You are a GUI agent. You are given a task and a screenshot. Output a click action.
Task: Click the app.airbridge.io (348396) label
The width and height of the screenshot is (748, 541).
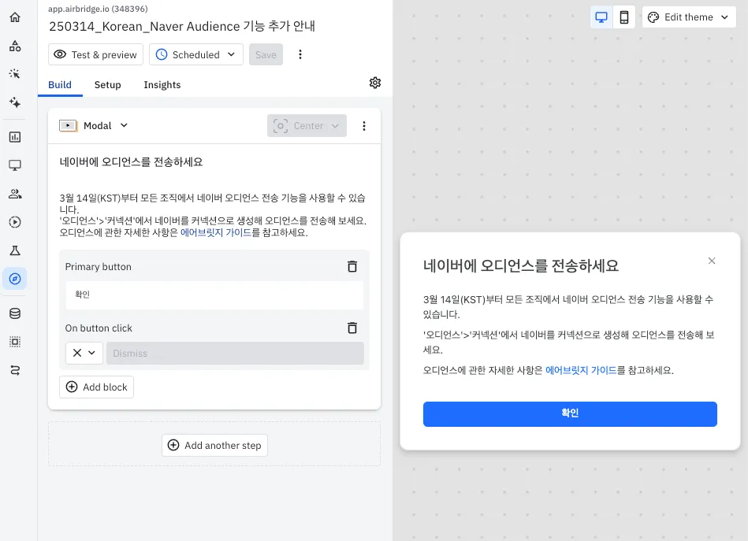[x=98, y=9]
